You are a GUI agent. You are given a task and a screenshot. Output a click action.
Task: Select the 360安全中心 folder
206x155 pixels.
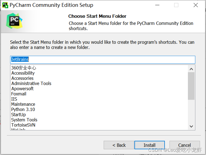24,68
